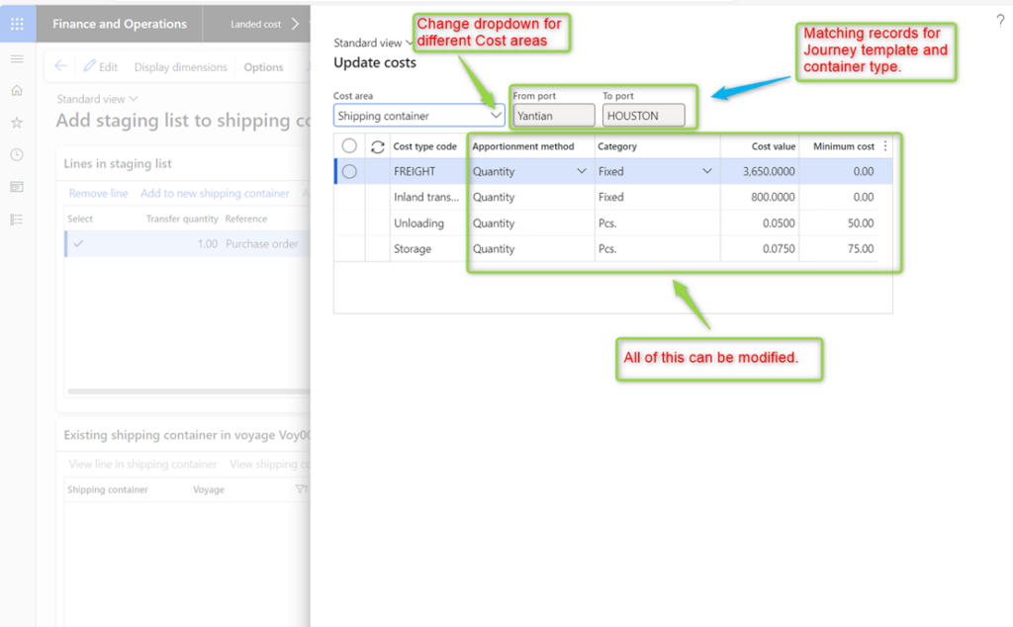
Task: Select the FREIGHT row radio circle
Action: click(x=349, y=171)
